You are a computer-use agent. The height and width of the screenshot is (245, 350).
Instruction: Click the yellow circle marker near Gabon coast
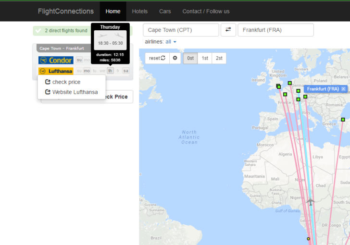[x=308, y=239]
